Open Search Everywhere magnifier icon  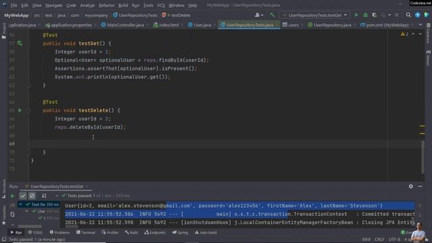click(408, 15)
